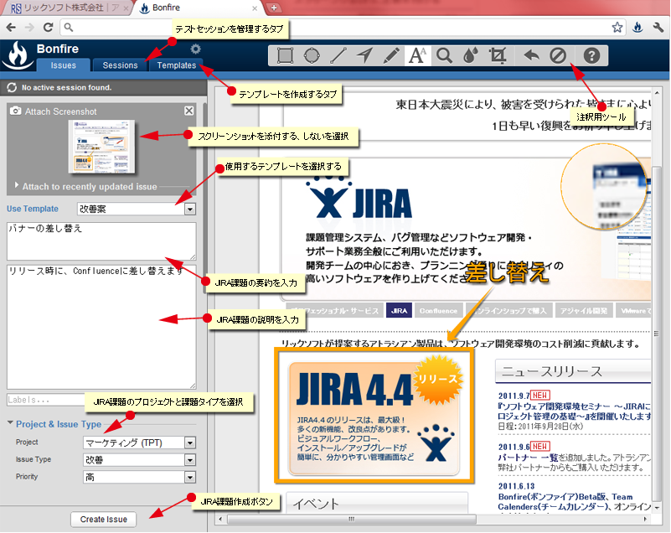Image resolution: width=671 pixels, height=533 pixels.
Task: Open the 2011.9.7 seminar news link
Action: tap(575, 411)
